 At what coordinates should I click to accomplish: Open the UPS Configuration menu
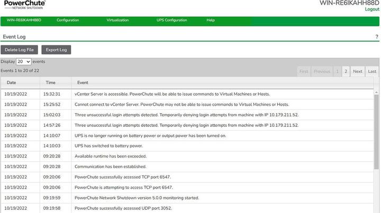tap(172, 20)
